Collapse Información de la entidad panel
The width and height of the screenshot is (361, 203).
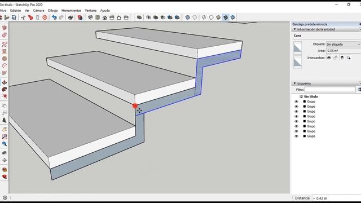[x=294, y=29]
